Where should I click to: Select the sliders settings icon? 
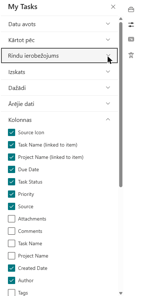131,25
